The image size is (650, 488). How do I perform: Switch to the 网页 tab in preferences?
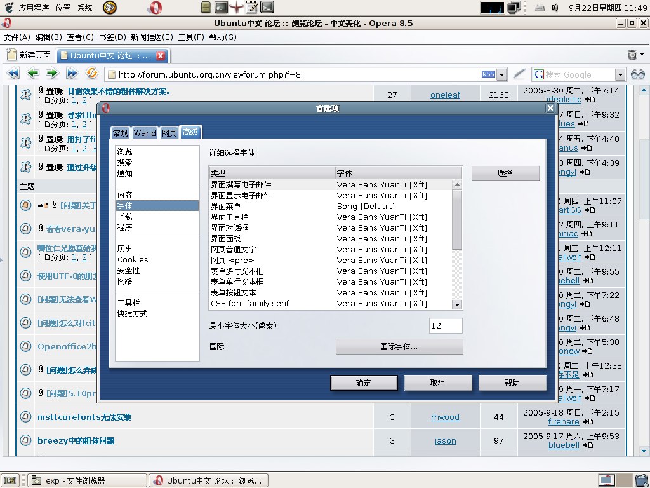[169, 133]
